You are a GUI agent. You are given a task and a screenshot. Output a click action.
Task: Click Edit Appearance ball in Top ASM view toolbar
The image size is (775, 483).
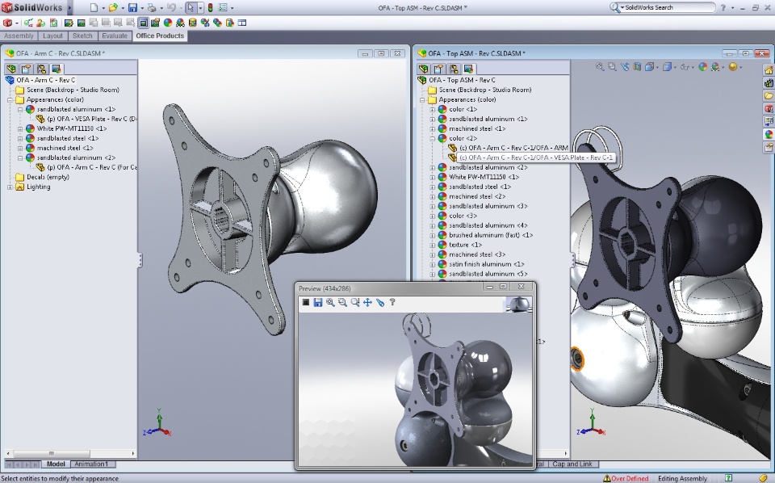tap(702, 67)
